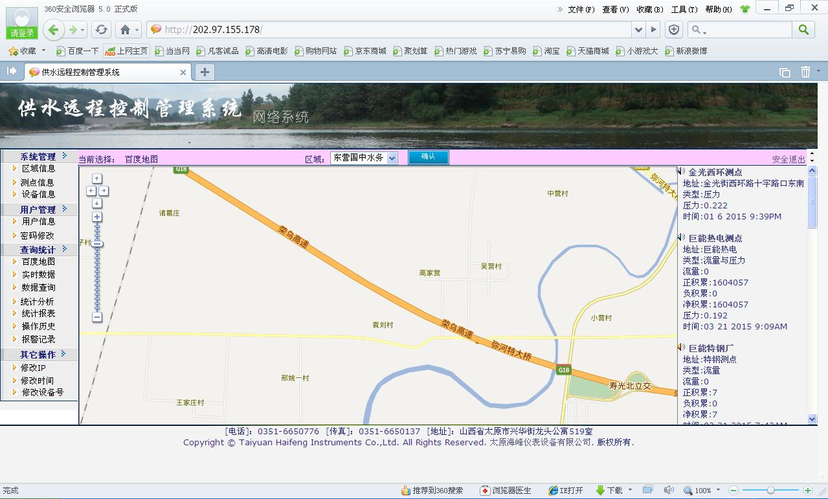Open the 帮助(H) menu
Screen dimensions: 828x499
[719, 9]
